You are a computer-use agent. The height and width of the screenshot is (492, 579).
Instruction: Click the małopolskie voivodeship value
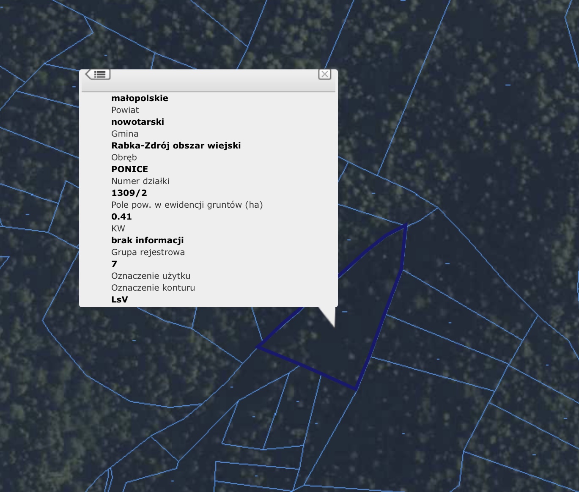(x=140, y=98)
